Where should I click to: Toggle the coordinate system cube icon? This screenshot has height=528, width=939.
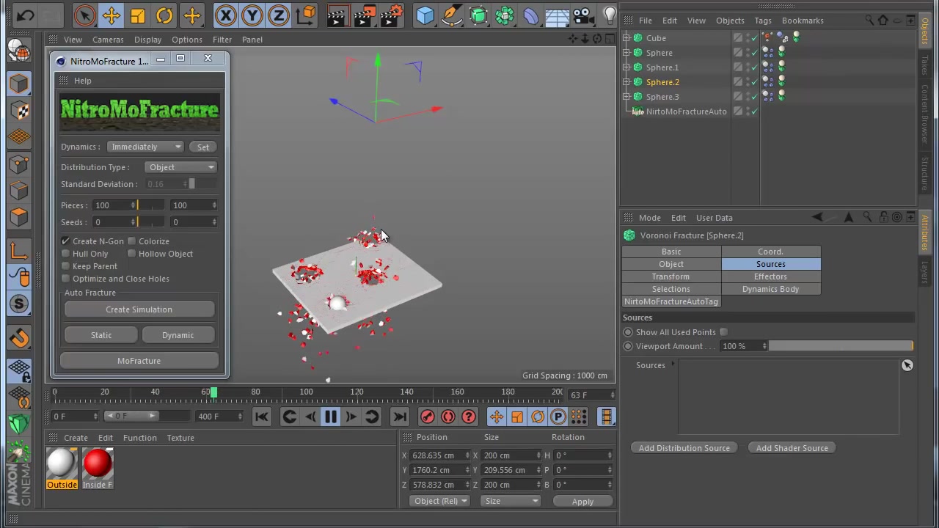pyautogui.click(x=307, y=15)
